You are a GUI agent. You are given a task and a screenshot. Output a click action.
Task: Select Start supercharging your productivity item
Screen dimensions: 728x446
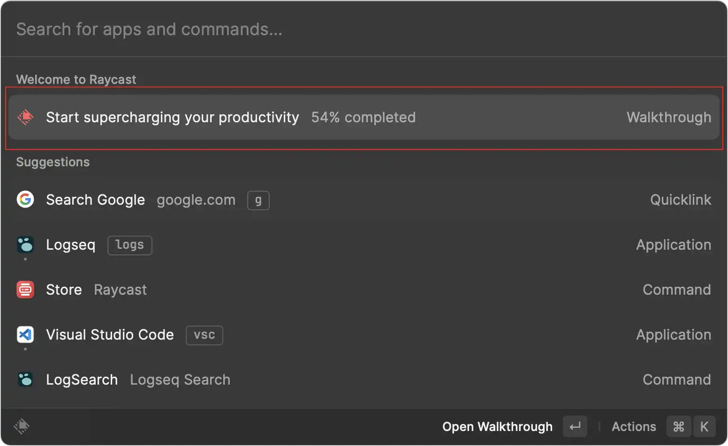172,117
